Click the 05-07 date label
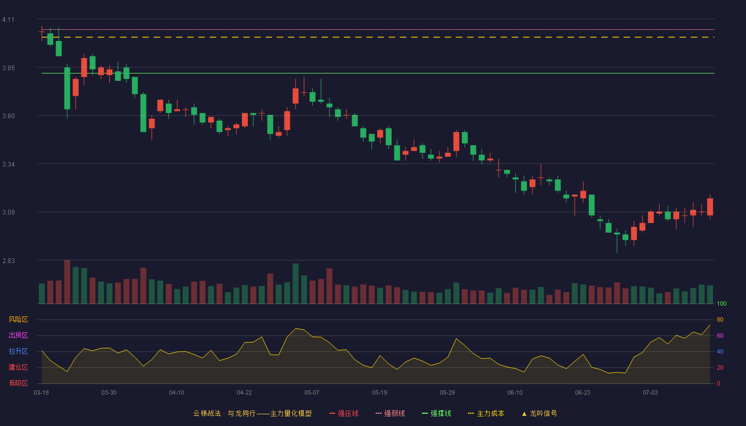746x426 pixels. [x=312, y=392]
